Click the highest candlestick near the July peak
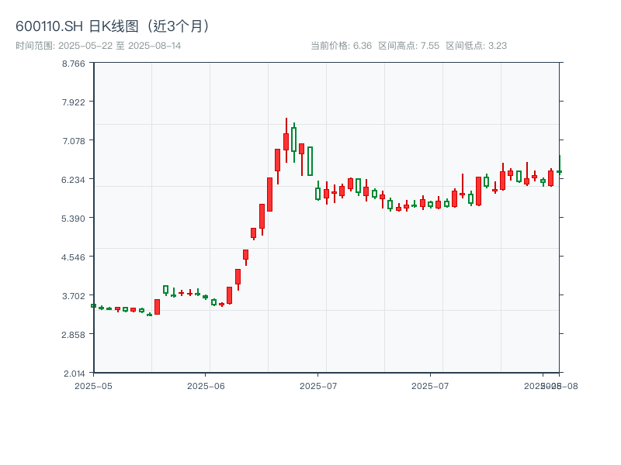 click(287, 139)
